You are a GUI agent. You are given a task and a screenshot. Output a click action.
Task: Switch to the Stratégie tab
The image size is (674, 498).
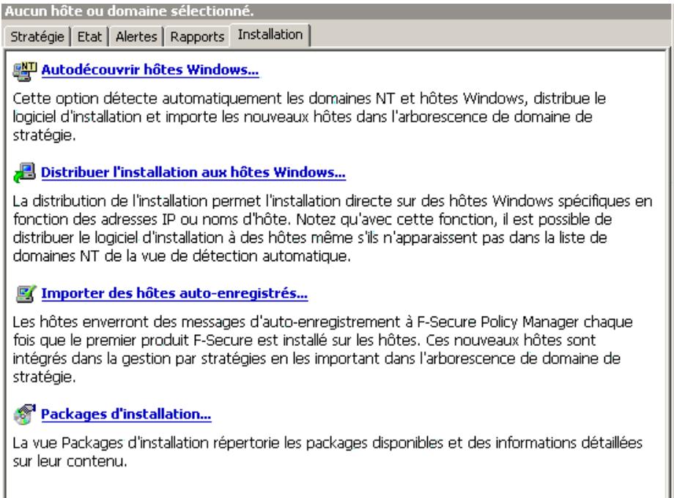click(x=37, y=37)
